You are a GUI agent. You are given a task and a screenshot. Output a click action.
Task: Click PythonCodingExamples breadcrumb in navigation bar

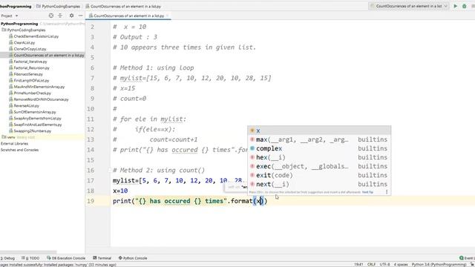[59, 6]
